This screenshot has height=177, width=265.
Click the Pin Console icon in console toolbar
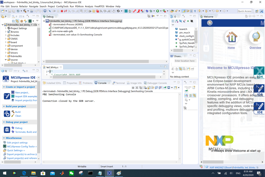pos(165,87)
